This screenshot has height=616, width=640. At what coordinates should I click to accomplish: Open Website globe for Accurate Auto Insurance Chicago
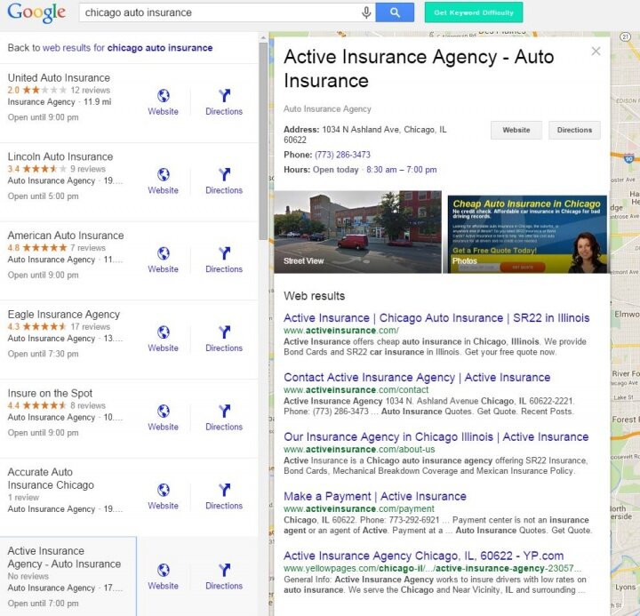coord(164,496)
